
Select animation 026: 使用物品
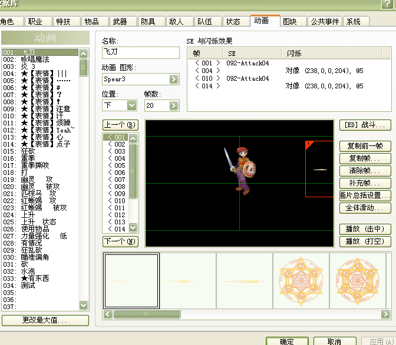click(x=41, y=229)
